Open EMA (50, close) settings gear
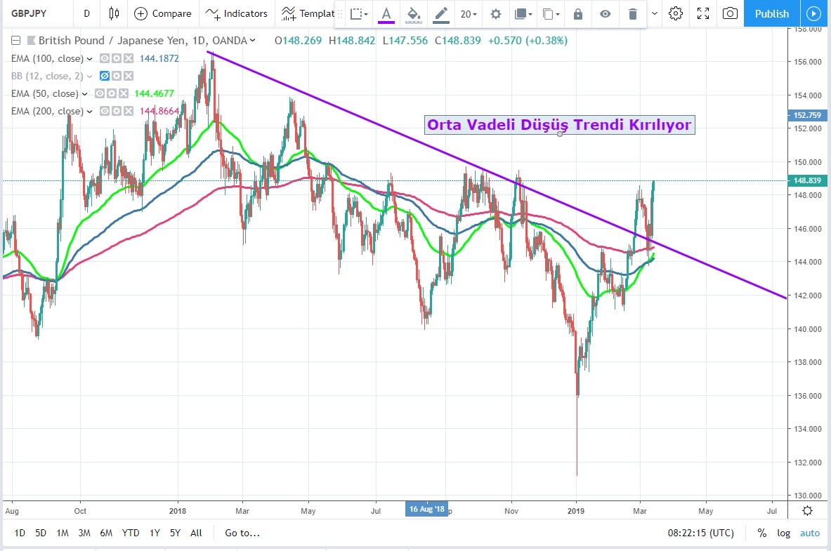 [x=111, y=93]
